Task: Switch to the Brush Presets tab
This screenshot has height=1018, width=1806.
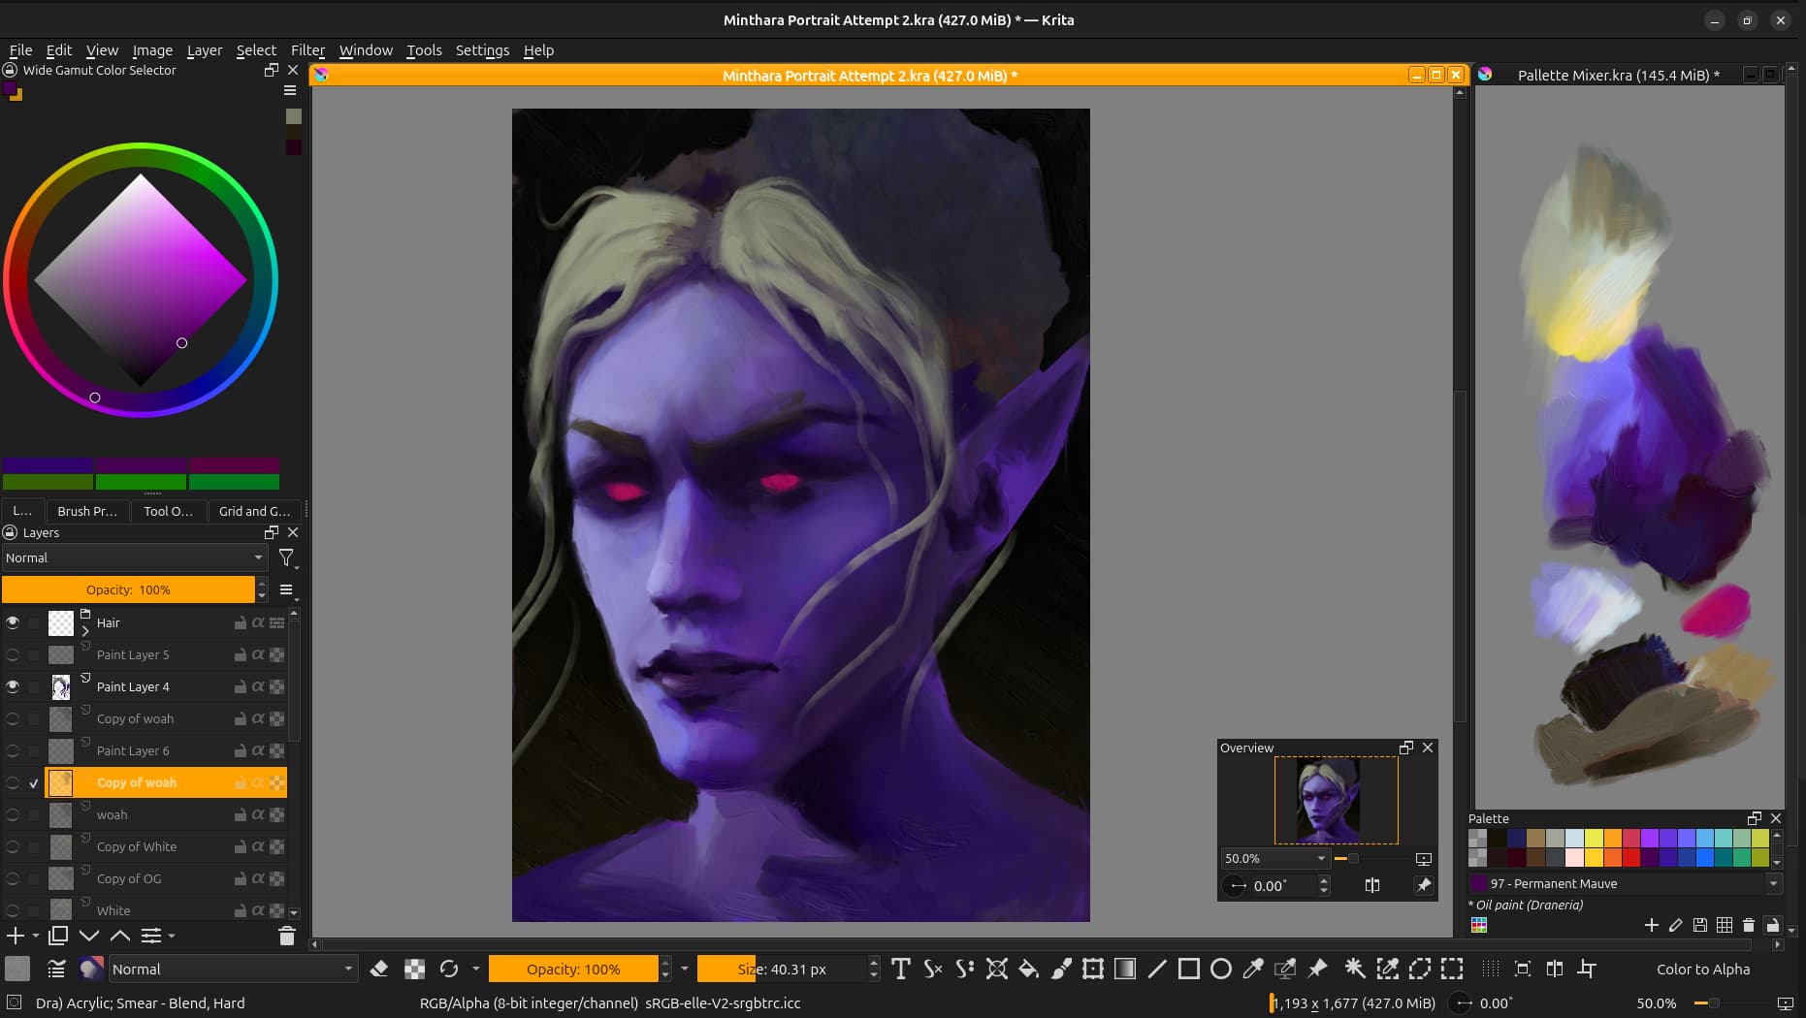Action: (x=86, y=511)
